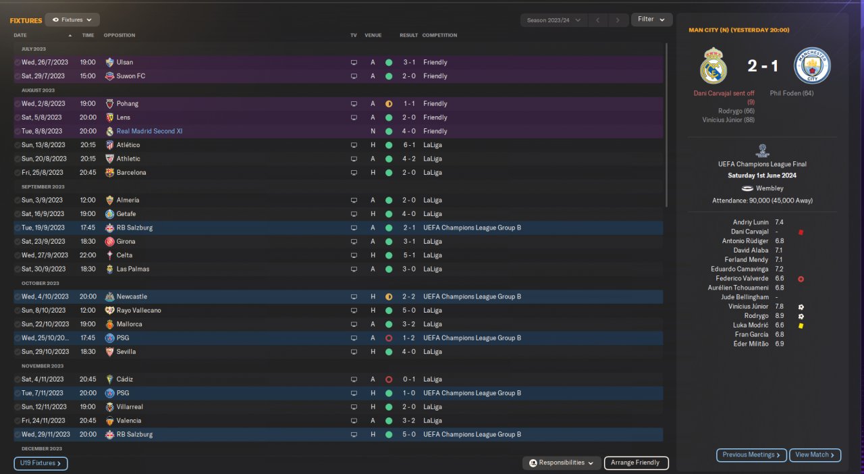The image size is (864, 474).
Task: Toggle the round marker on the Atlético row
Action: pos(17,145)
